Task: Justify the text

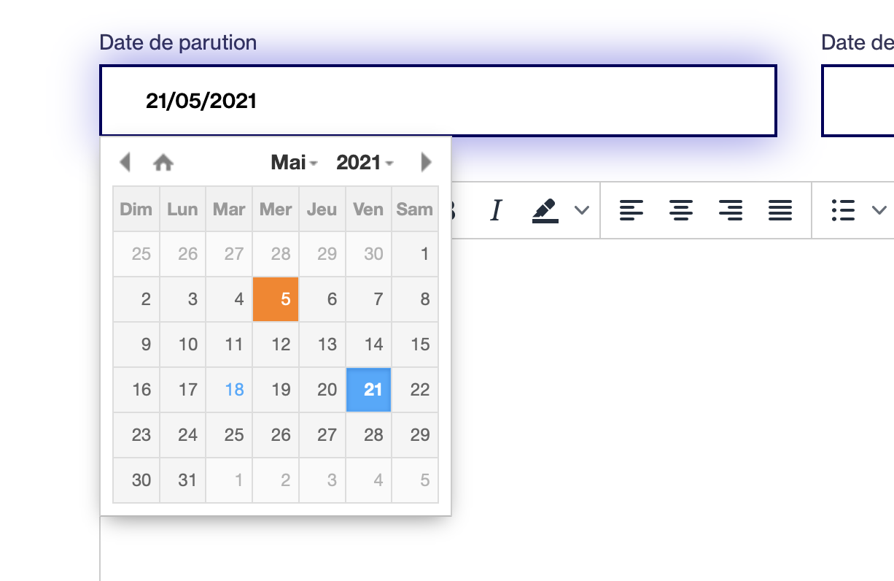Action: pos(780,210)
